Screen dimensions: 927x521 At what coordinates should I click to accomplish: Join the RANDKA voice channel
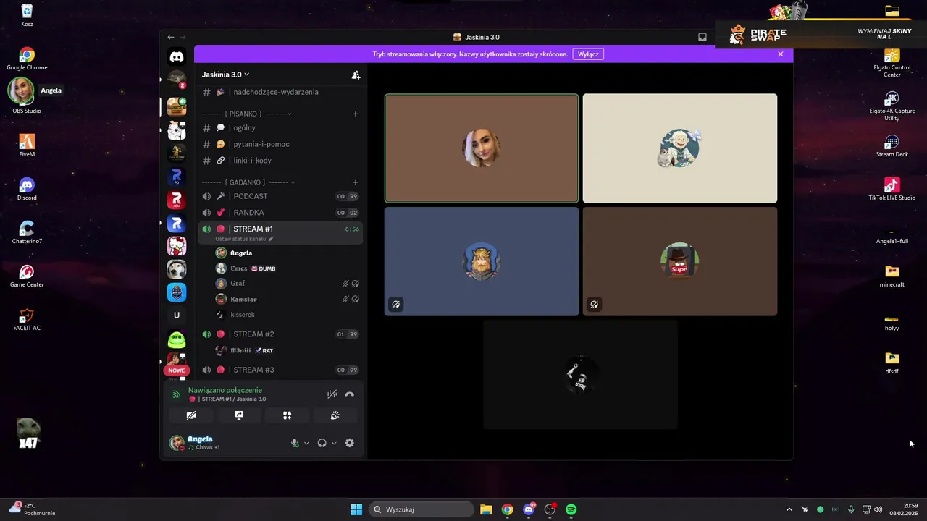[280, 213]
